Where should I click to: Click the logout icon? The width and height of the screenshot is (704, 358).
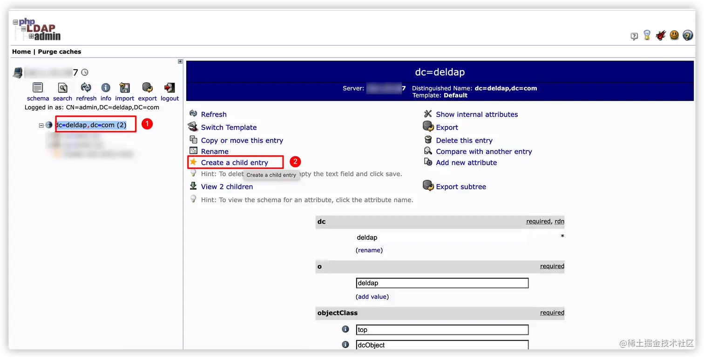click(169, 87)
